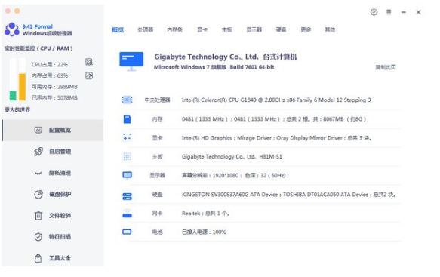Open the hamburger menu in title bar
This screenshot has height=277, width=440.
[389, 12]
